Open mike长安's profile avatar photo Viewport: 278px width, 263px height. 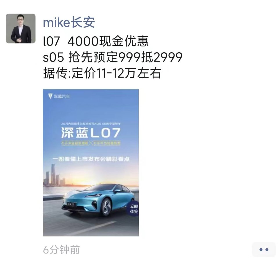[21, 28]
